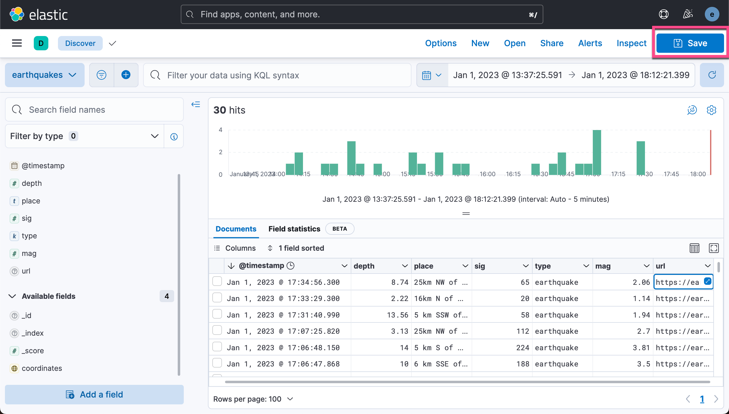Screen dimensions: 729x414
Task: Click the refresh query icon button
Action: (712, 75)
